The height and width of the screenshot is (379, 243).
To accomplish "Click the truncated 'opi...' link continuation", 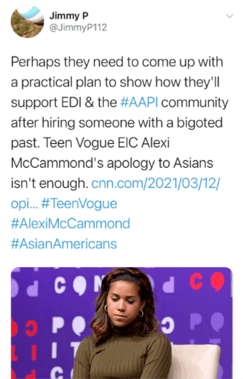I will (x=24, y=204).
